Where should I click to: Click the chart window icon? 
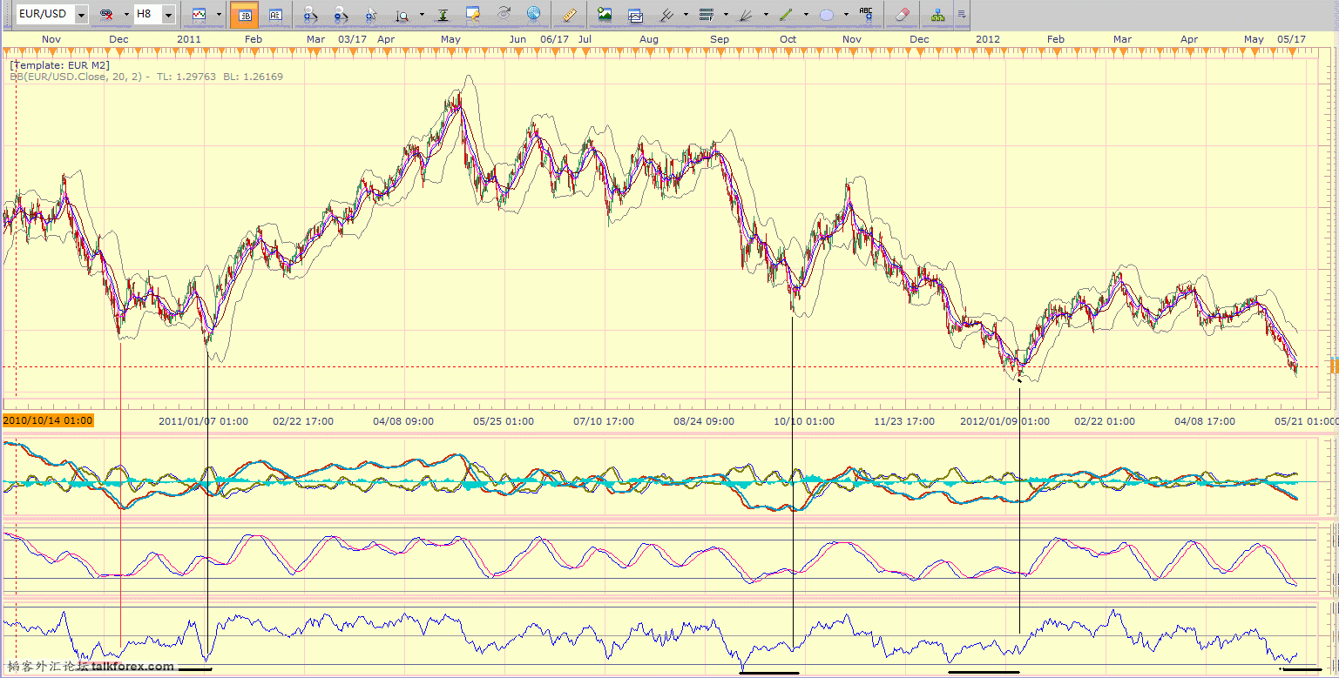point(635,15)
